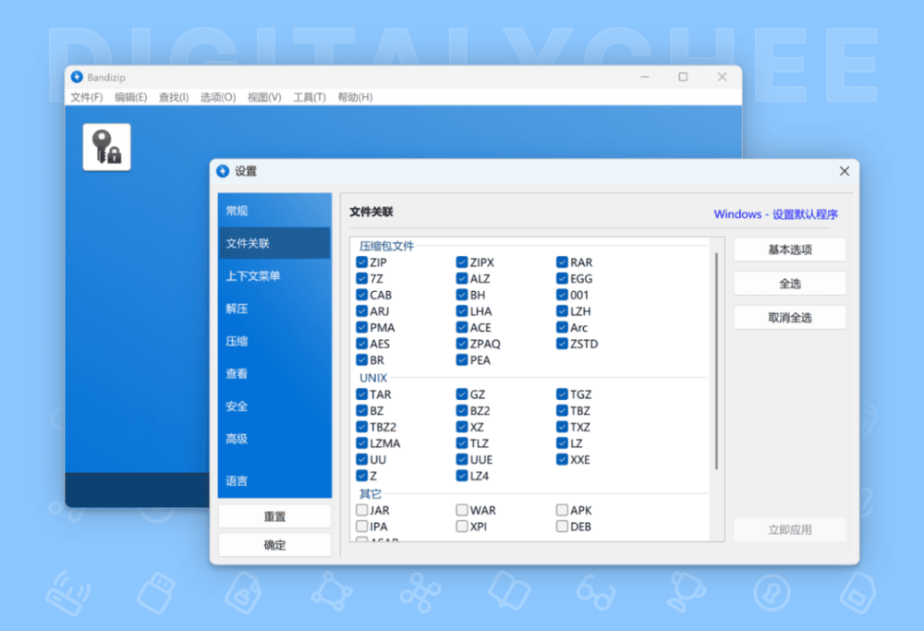
Task: Select the 常规 settings tab
Action: click(x=274, y=211)
